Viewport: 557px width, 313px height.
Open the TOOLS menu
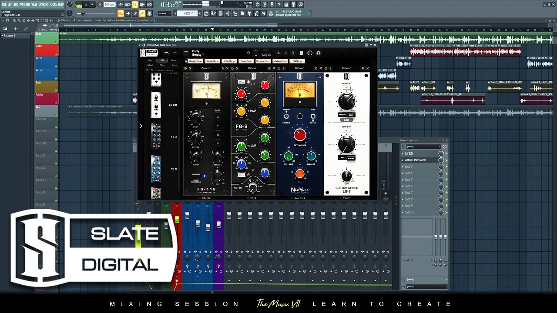tap(53, 4)
